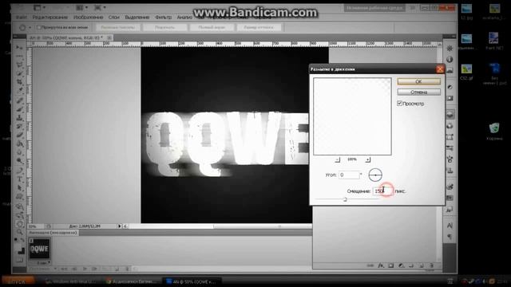Click Отмена in motion blur dialog
The image size is (511, 287).
tap(418, 92)
